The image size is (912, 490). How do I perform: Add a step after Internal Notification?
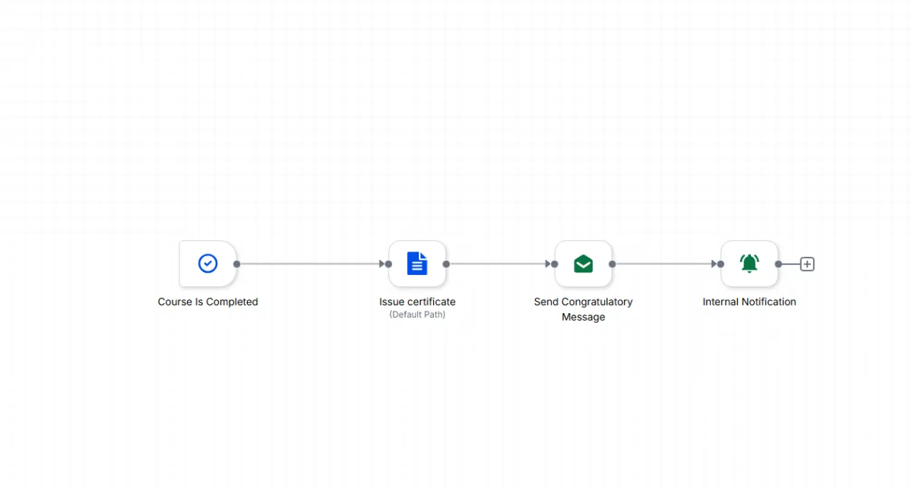click(807, 264)
